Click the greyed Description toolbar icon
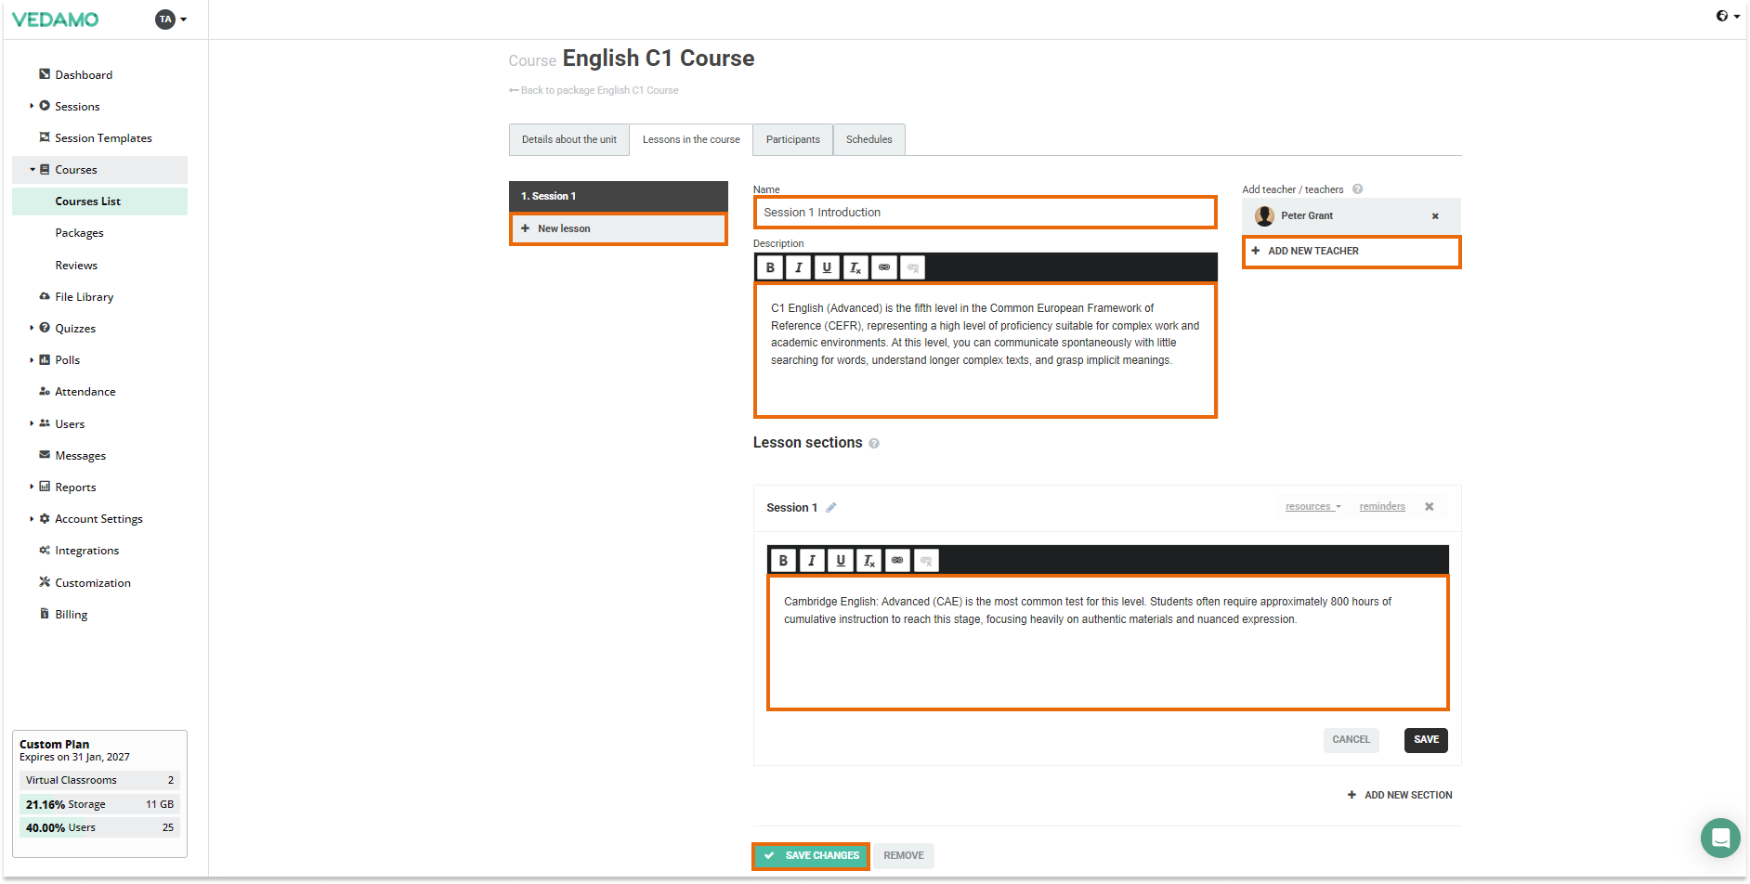Screen dimensions: 1750x884 point(913,267)
